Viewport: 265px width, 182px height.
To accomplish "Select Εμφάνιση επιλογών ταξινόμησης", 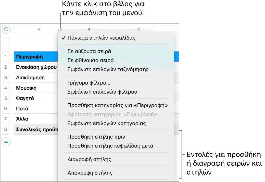I will pyautogui.click(x=108, y=69).
